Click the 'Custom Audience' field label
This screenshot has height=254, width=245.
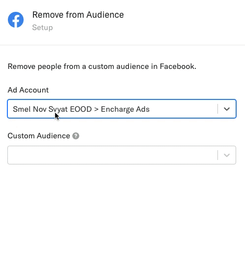[39, 136]
